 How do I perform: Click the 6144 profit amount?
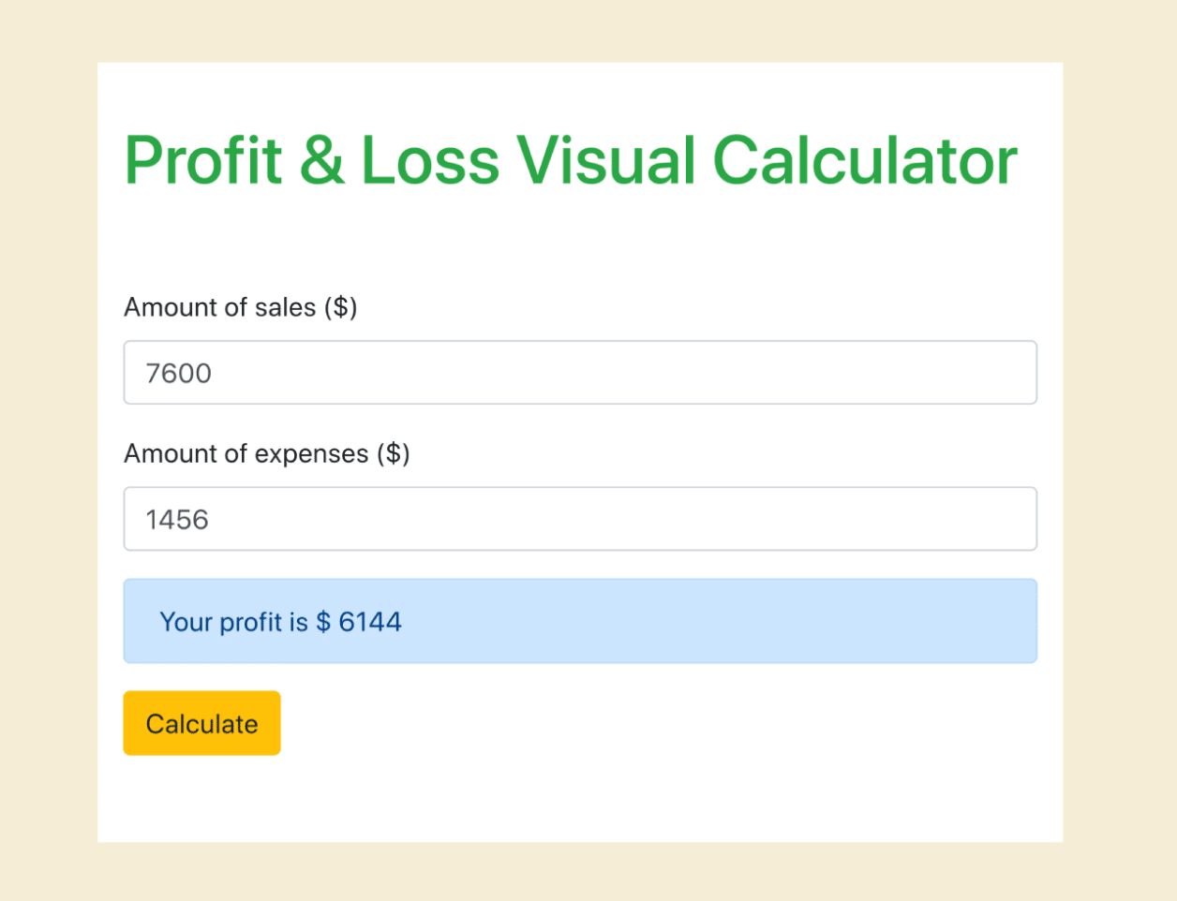tap(370, 622)
